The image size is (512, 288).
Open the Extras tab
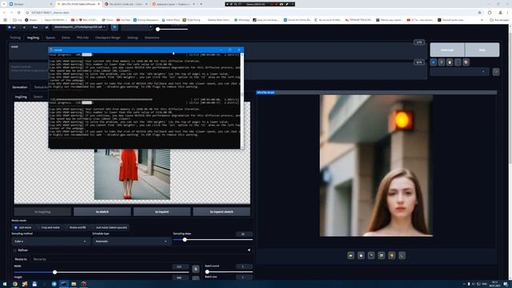coord(66,38)
